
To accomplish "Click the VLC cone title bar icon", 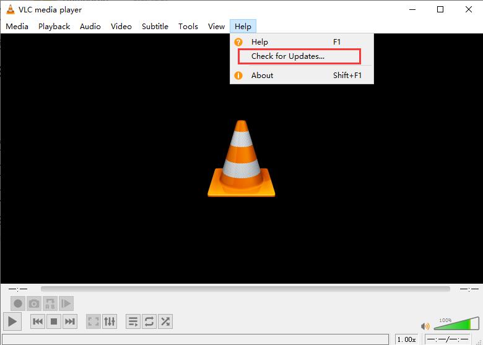I will pos(10,9).
